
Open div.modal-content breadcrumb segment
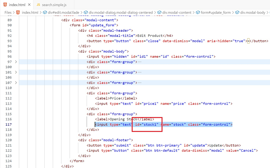[x=177, y=12]
